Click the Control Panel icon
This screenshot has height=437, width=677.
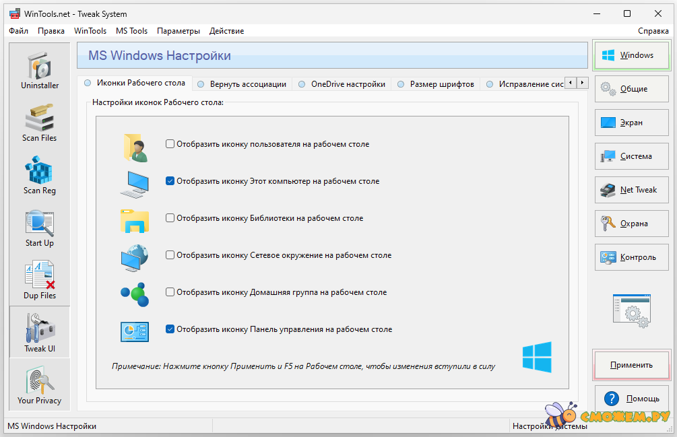(135, 332)
